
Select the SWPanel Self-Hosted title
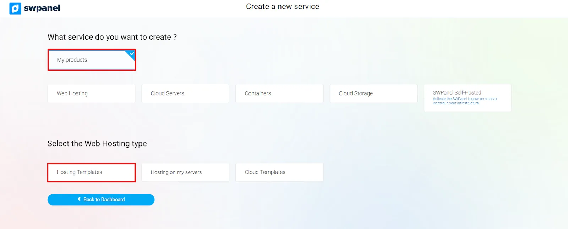coord(457,92)
